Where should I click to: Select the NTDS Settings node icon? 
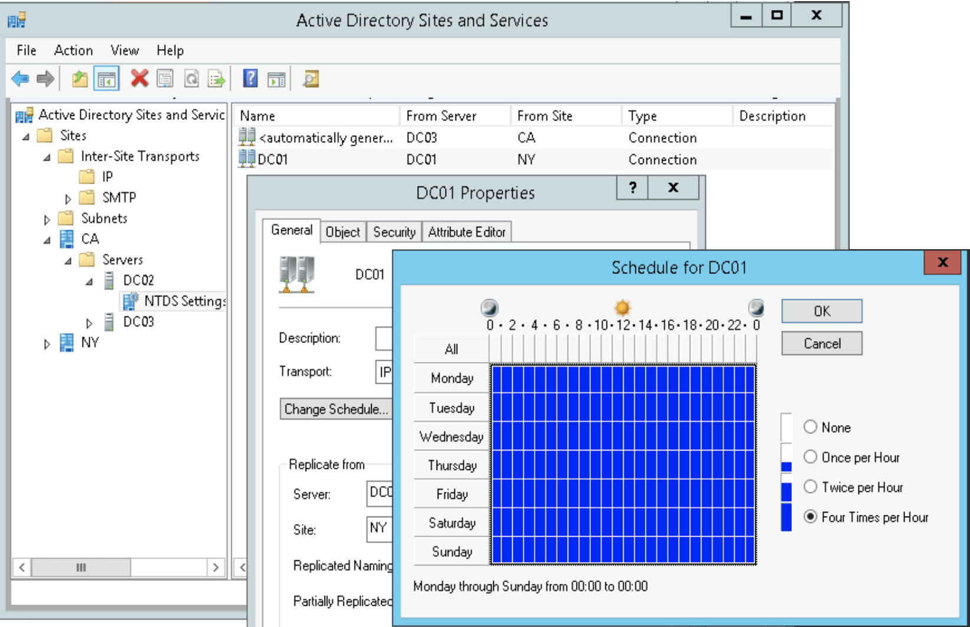(x=130, y=301)
